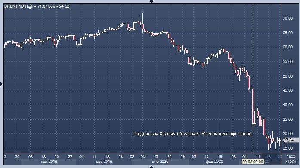Click the 09.03 00:00 date marker label
Image resolution: width=300 pixels, height=168 pixels.
click(x=253, y=162)
